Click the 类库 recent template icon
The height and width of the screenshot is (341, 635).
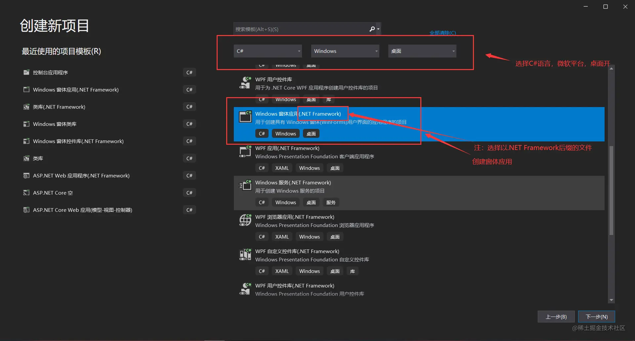click(26, 158)
